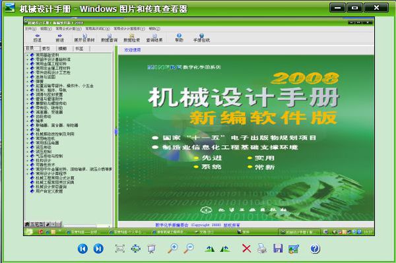396x263 pixels.
Task: Print the image using the printer icon
Action: tap(262, 248)
